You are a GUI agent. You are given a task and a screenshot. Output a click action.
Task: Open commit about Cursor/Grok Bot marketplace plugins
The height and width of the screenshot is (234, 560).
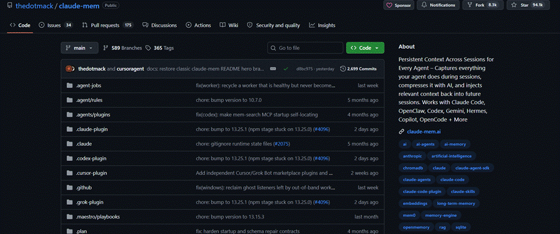265,173
